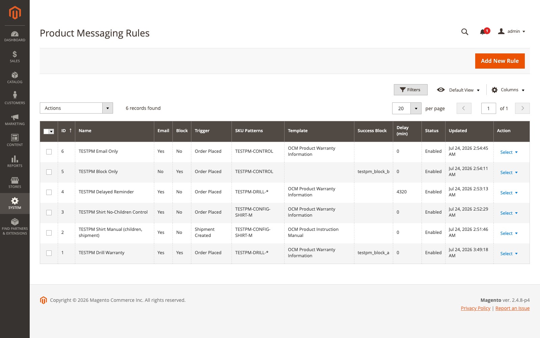Open the Marketing menu
540x338 pixels.
(15, 120)
